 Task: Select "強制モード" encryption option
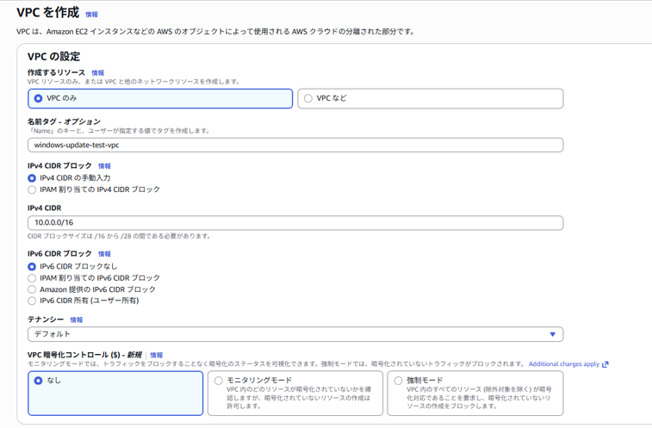tap(398, 380)
